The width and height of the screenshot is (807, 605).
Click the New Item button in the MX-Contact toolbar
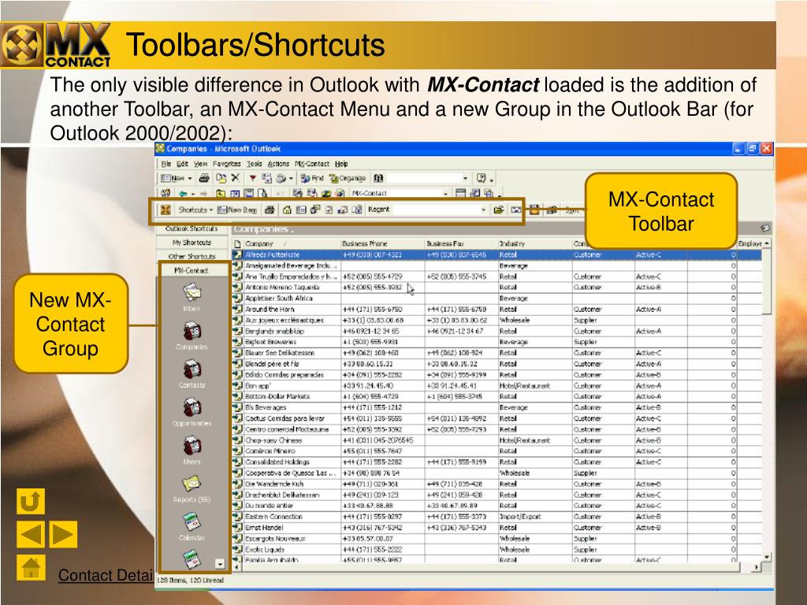(236, 210)
